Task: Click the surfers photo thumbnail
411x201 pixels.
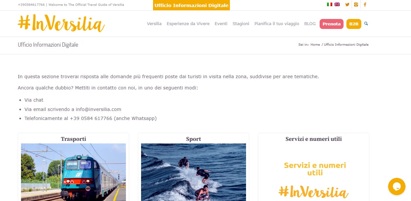Action: pos(193,172)
